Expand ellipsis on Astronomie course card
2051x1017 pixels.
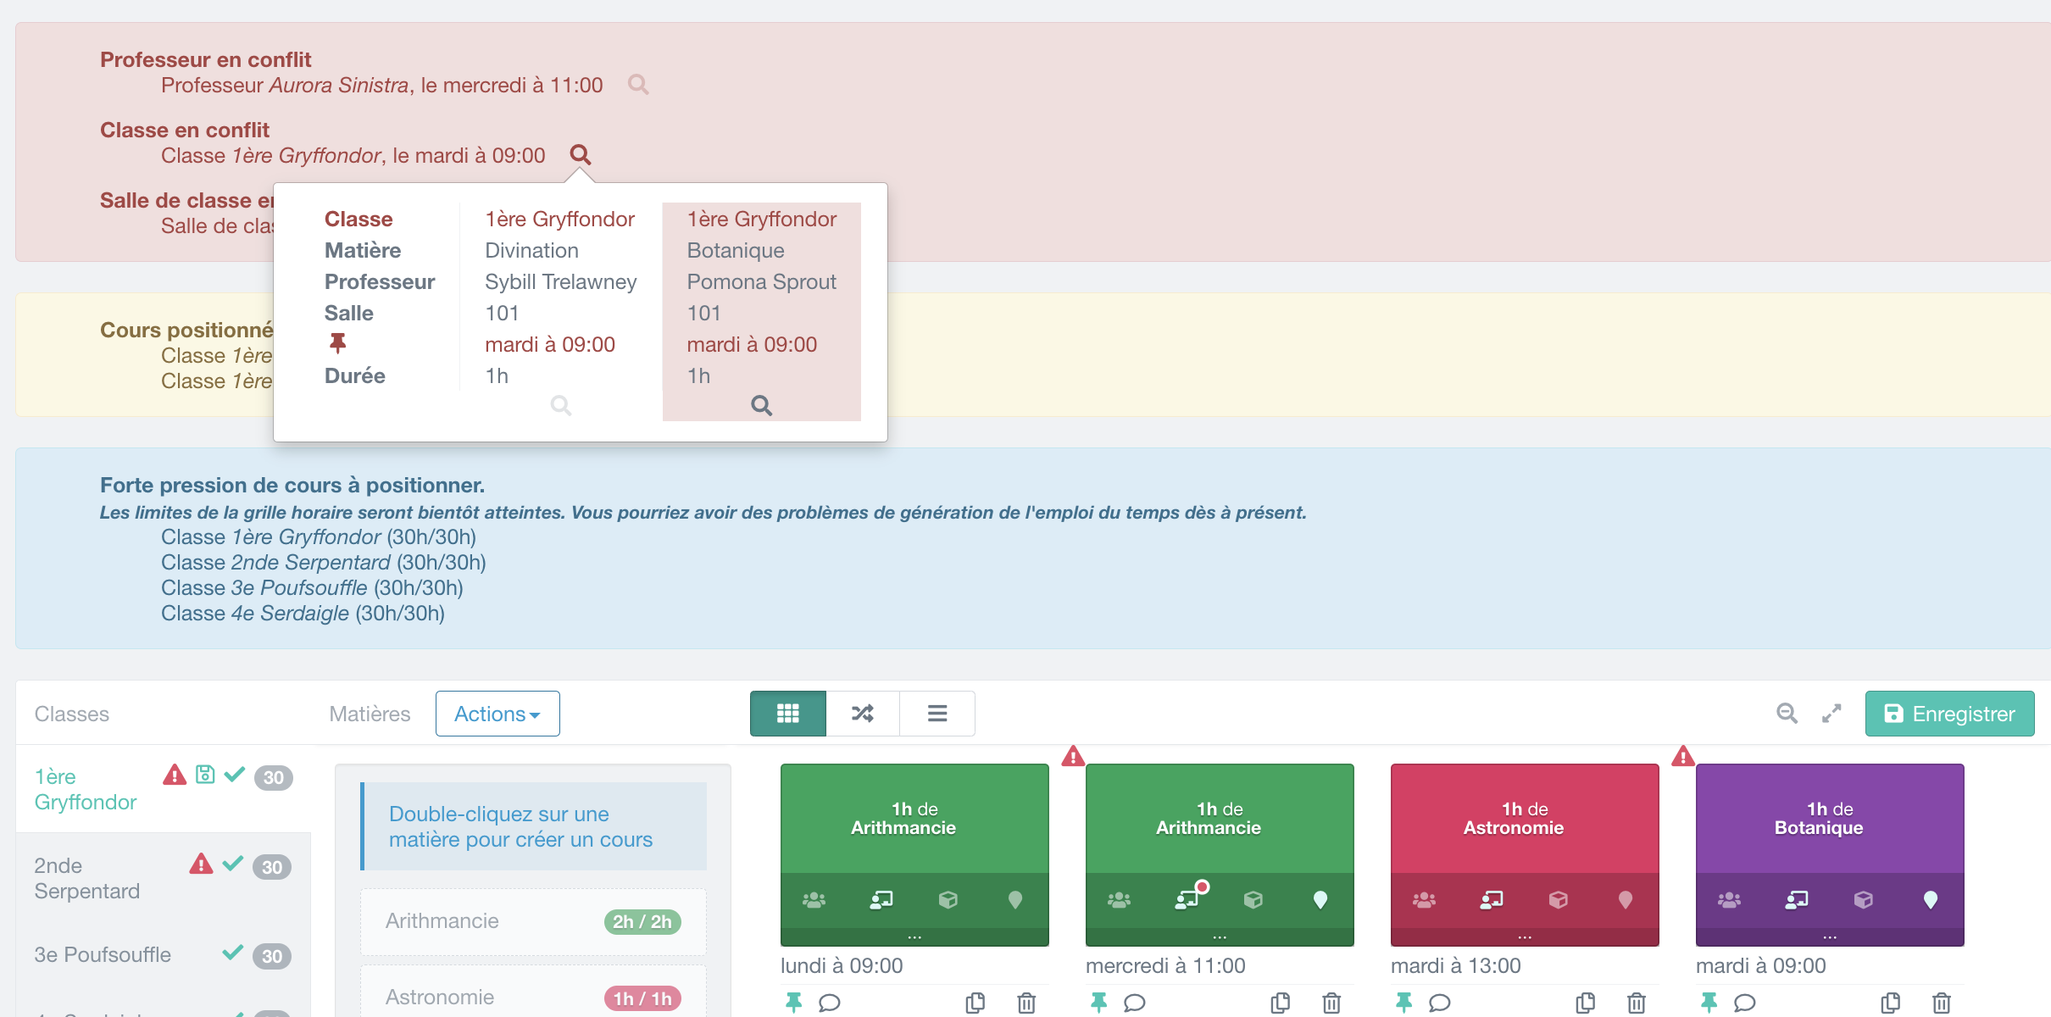tap(1524, 937)
